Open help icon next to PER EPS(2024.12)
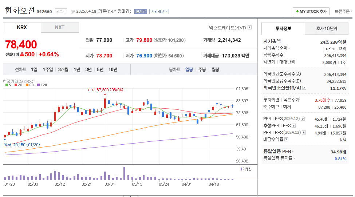The height and width of the screenshot is (197, 355). (303, 118)
